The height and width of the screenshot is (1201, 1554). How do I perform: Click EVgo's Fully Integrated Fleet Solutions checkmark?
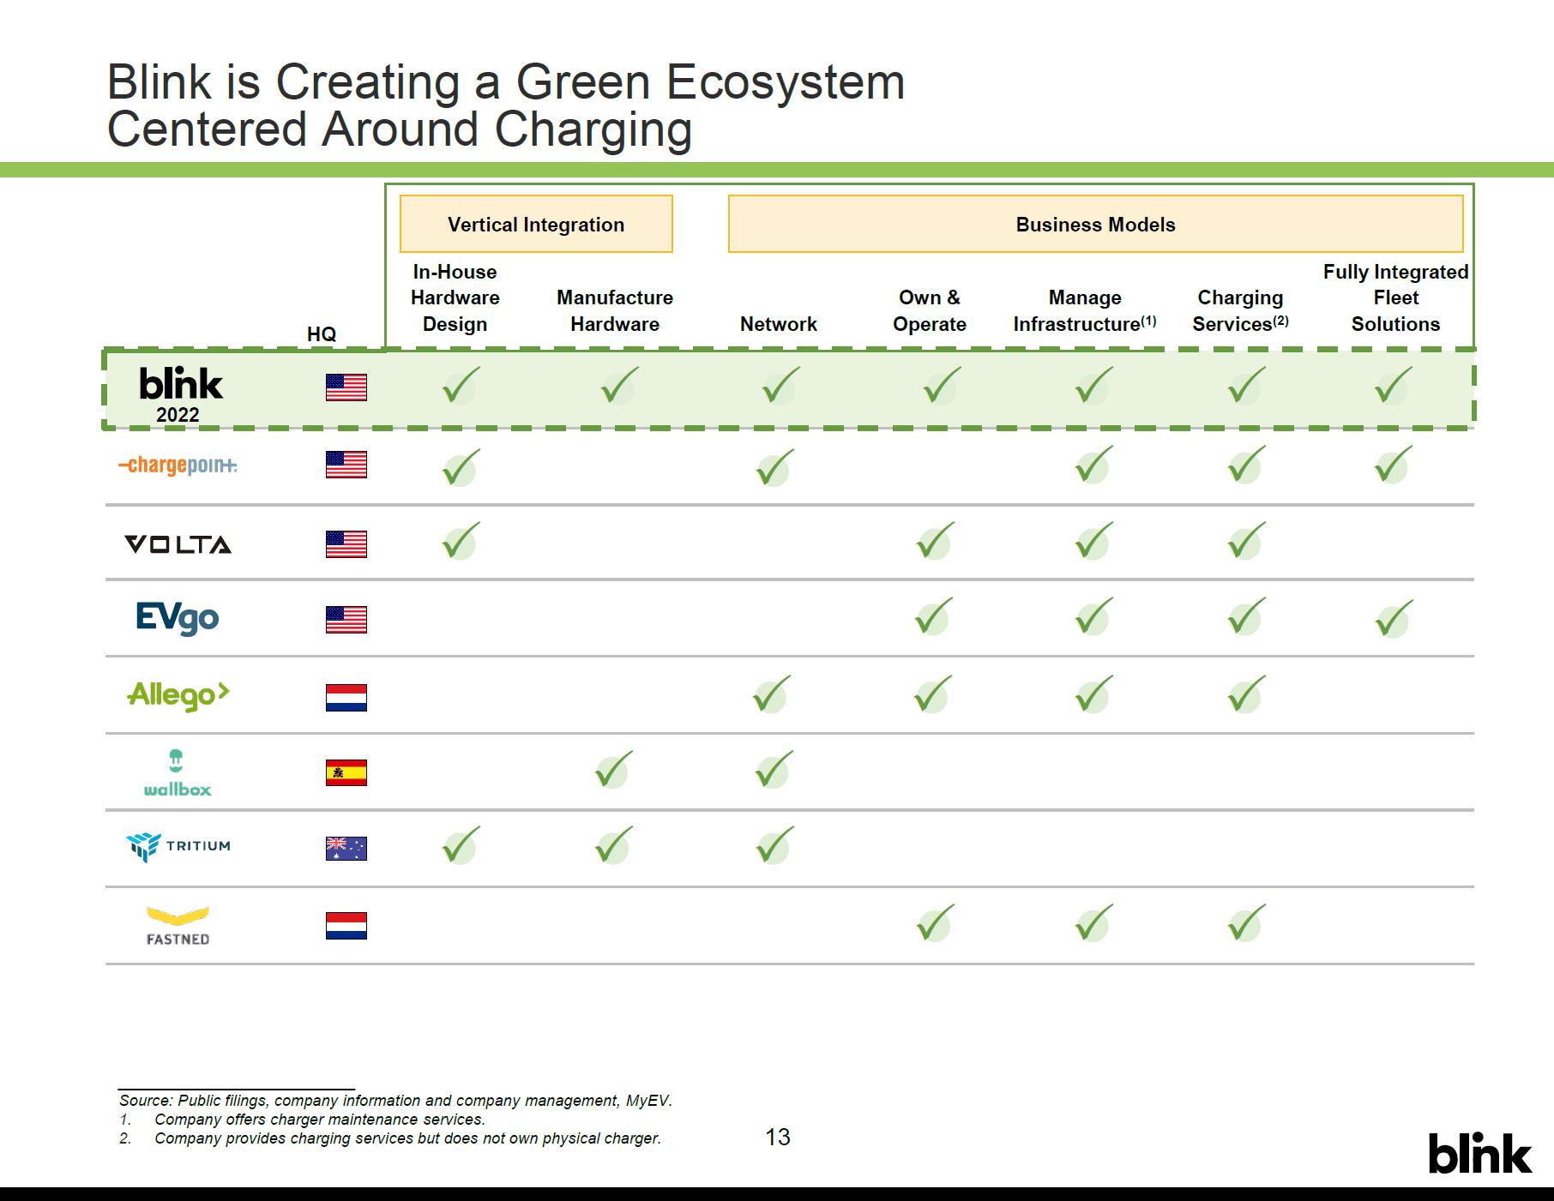tap(1393, 619)
